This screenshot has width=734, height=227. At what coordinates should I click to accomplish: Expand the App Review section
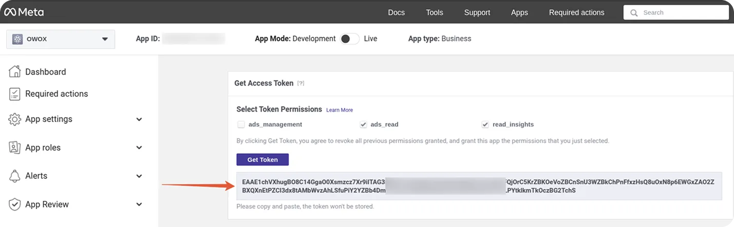[x=139, y=204]
